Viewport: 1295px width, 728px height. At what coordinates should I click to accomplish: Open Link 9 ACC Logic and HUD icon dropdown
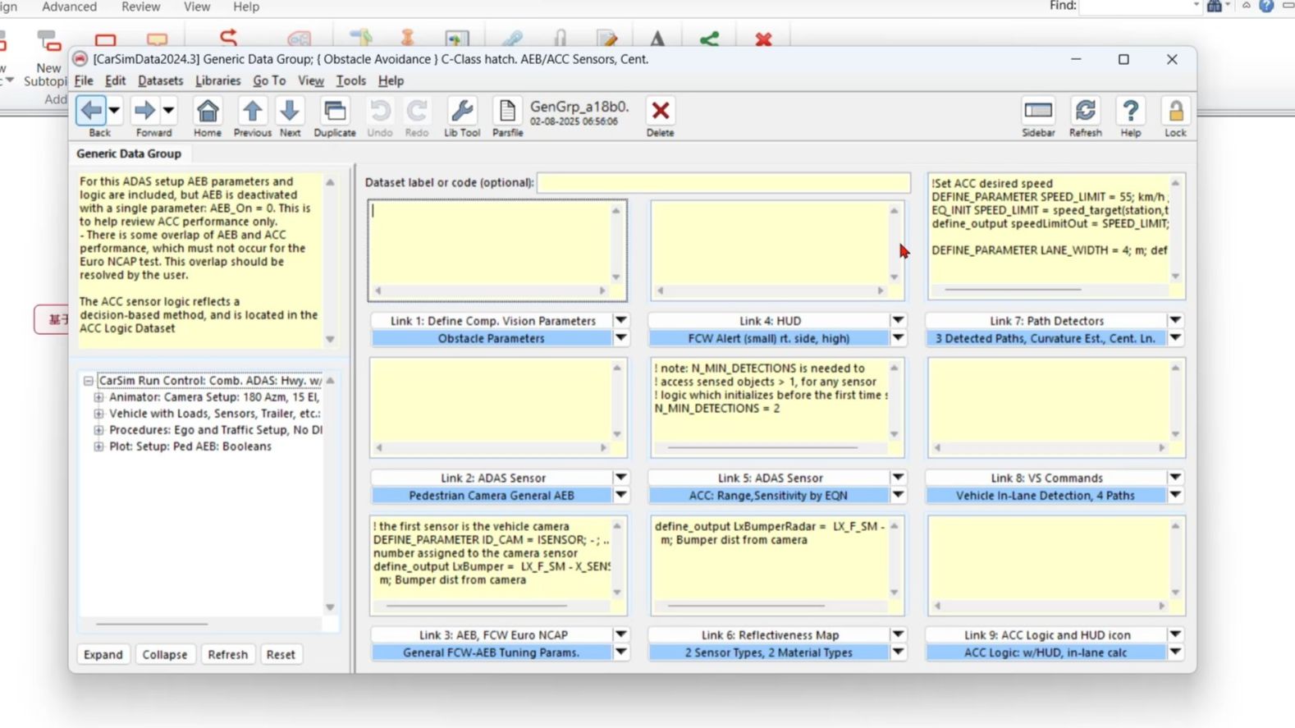point(1176,634)
